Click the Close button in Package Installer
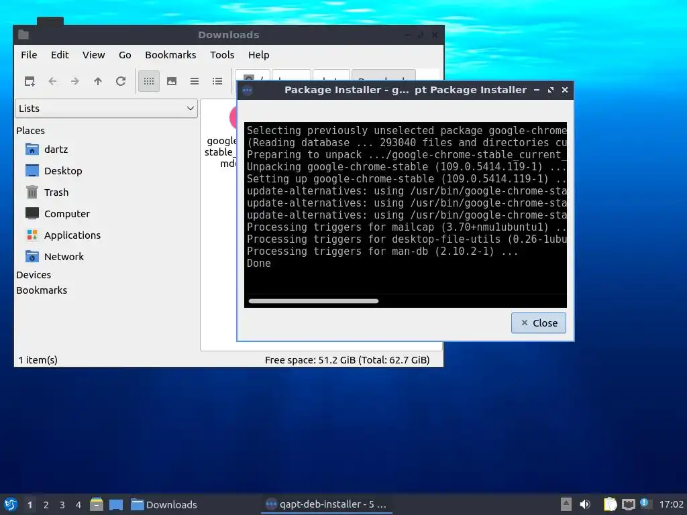The image size is (687, 515). coord(539,323)
